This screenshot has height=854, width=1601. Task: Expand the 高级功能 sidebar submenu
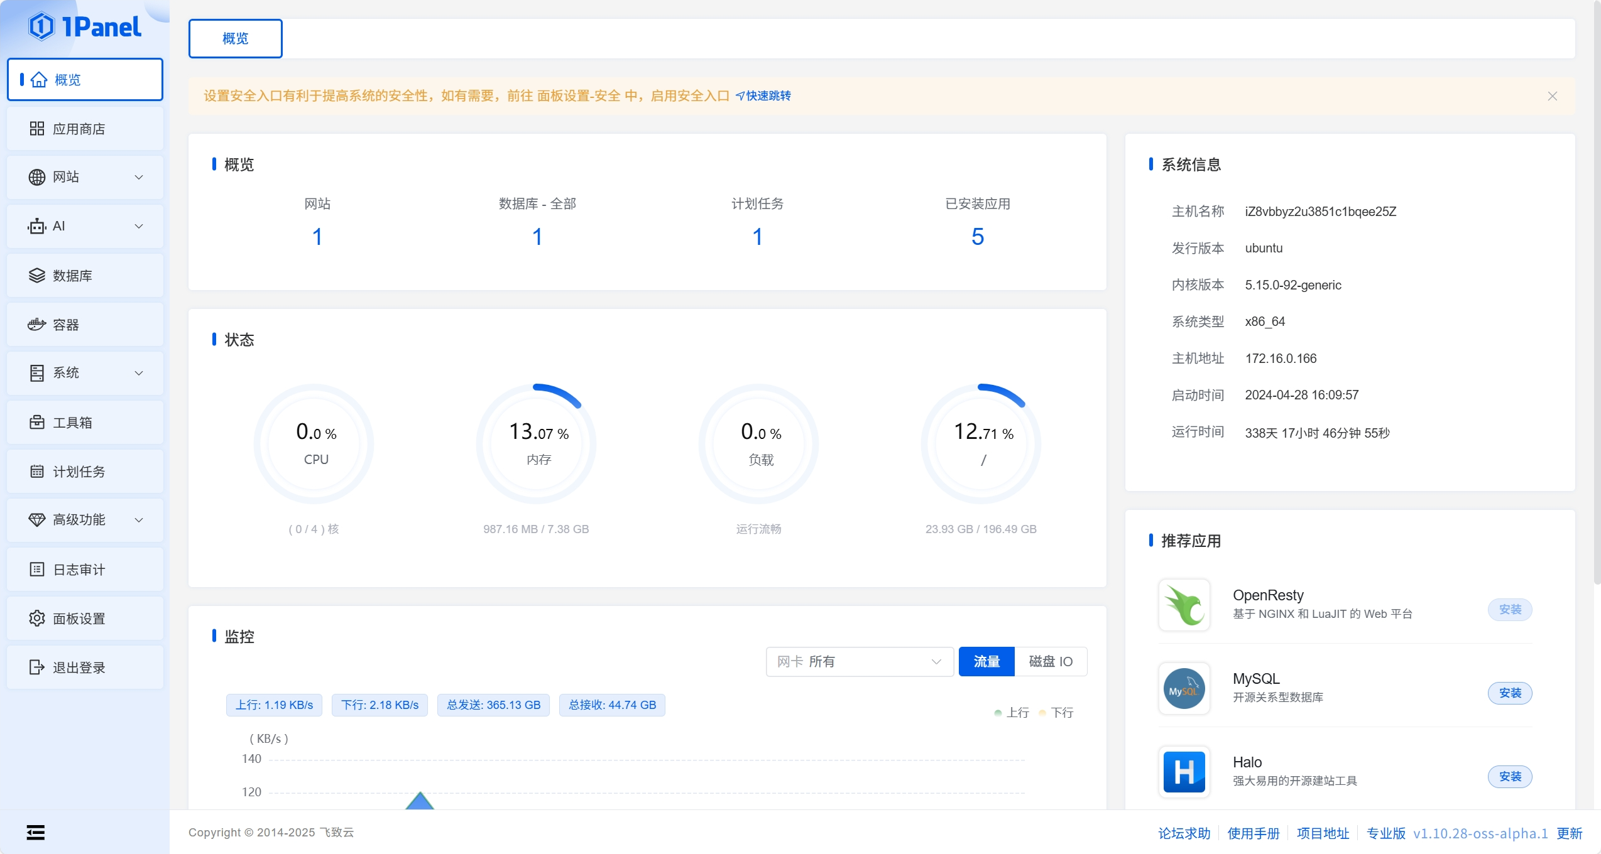[139, 521]
